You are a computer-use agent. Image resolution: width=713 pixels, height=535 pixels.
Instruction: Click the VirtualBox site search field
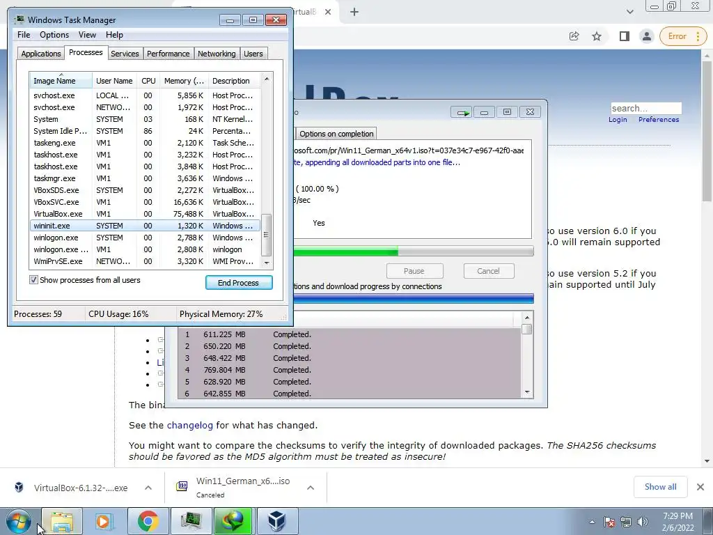coord(646,108)
